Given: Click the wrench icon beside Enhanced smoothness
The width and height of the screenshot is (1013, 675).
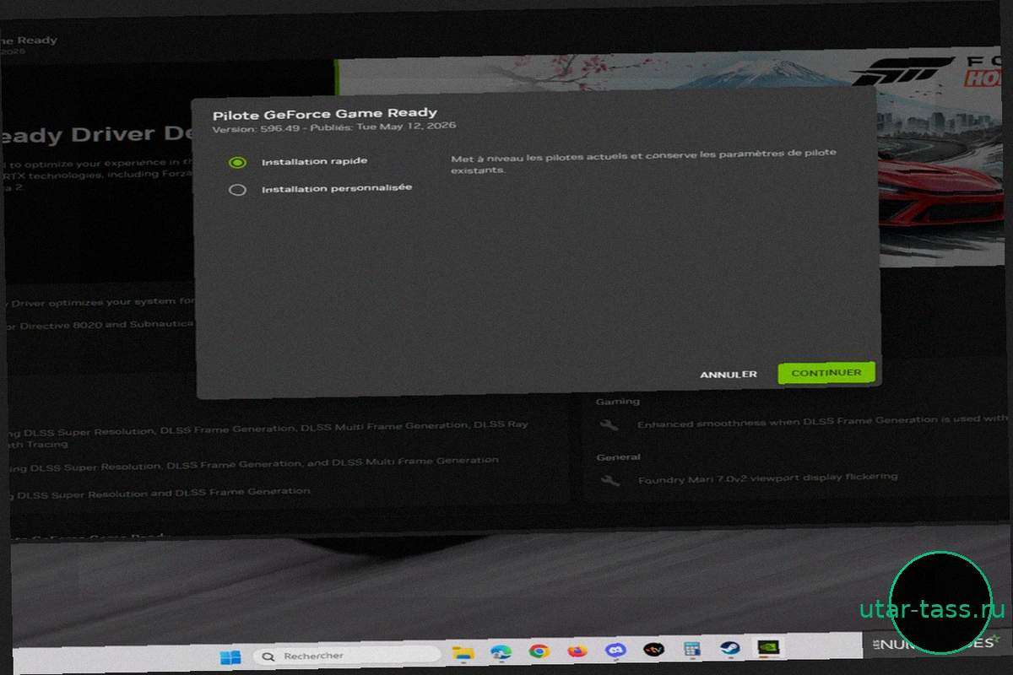Looking at the screenshot, I should (609, 424).
